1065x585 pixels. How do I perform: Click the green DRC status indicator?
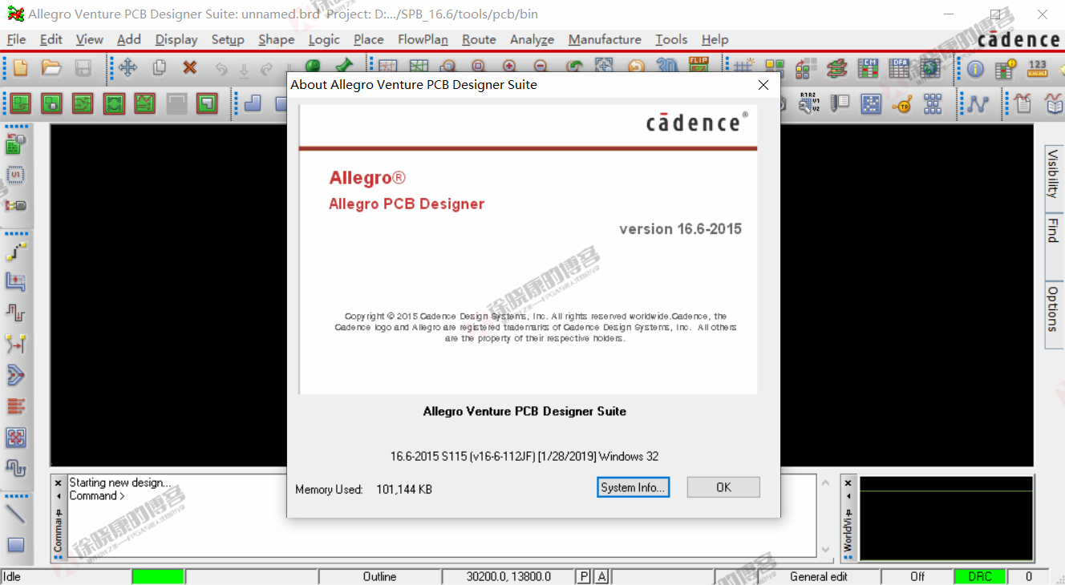click(x=980, y=576)
